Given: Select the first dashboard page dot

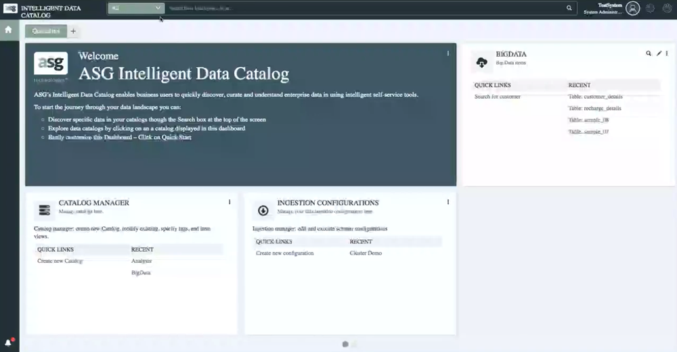Looking at the screenshot, I should 345,345.
